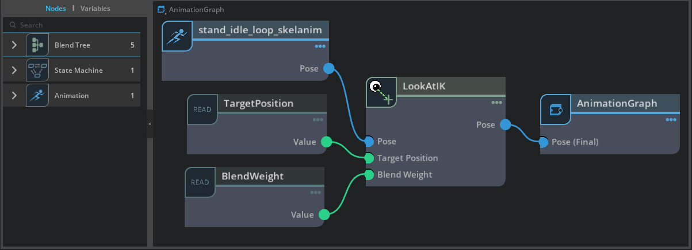Viewport: 692px width, 250px height.
Task: Click the AnimationGraph output node icon
Action: pyautogui.click(x=556, y=110)
